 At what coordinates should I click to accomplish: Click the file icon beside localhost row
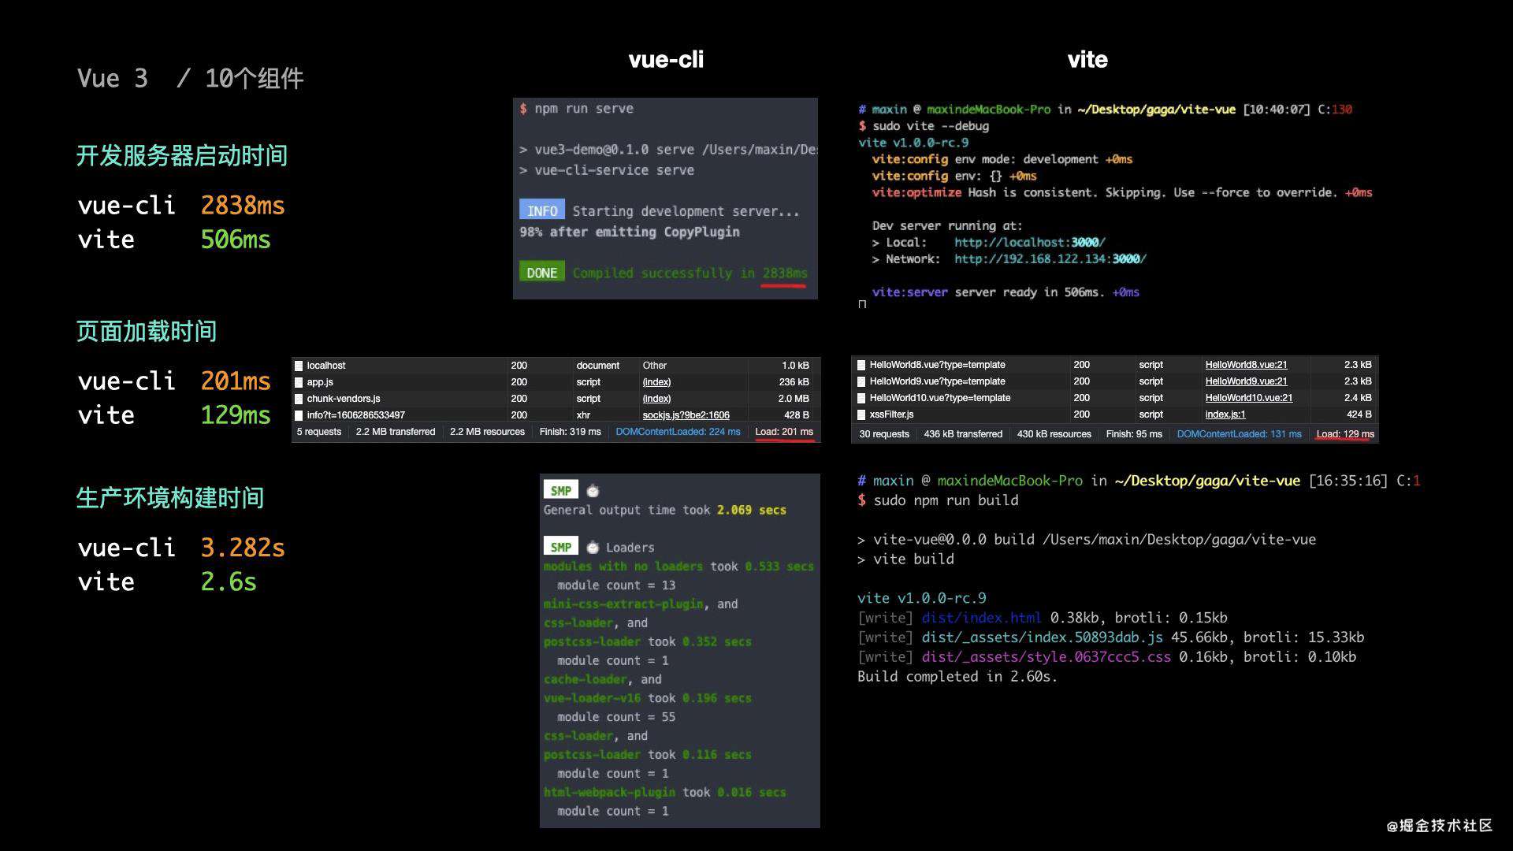(299, 366)
